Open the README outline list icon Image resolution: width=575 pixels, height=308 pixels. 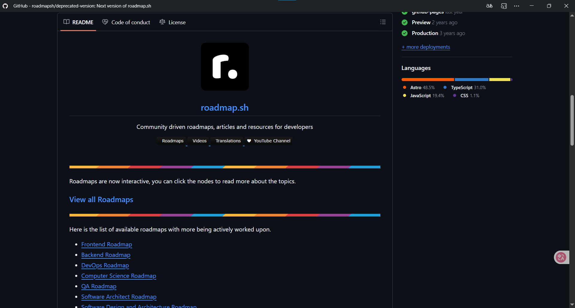pyautogui.click(x=383, y=22)
